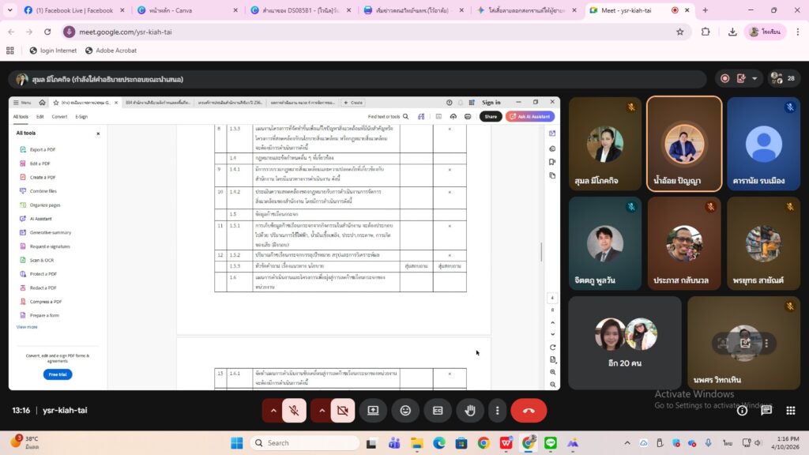
Task: Turn on the camera in Meet
Action: click(x=342, y=411)
